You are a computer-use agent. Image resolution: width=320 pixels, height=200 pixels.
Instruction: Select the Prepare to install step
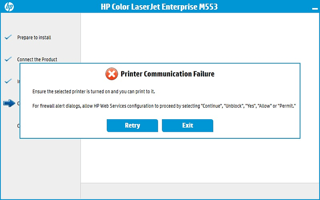click(34, 38)
